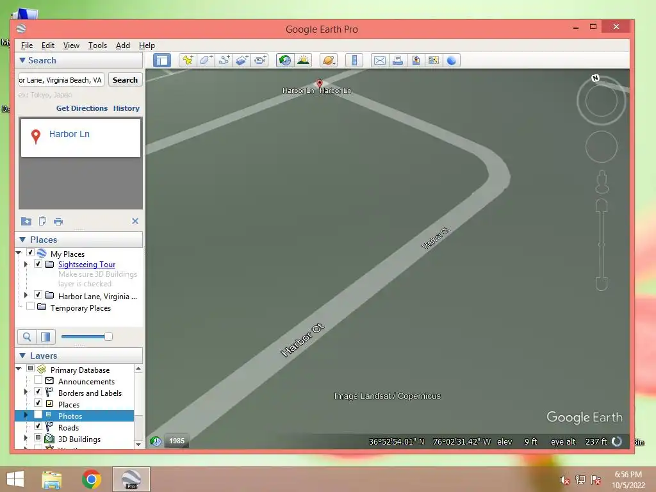
Task: Click the split view button in Places panel
Action: pyautogui.click(x=45, y=337)
